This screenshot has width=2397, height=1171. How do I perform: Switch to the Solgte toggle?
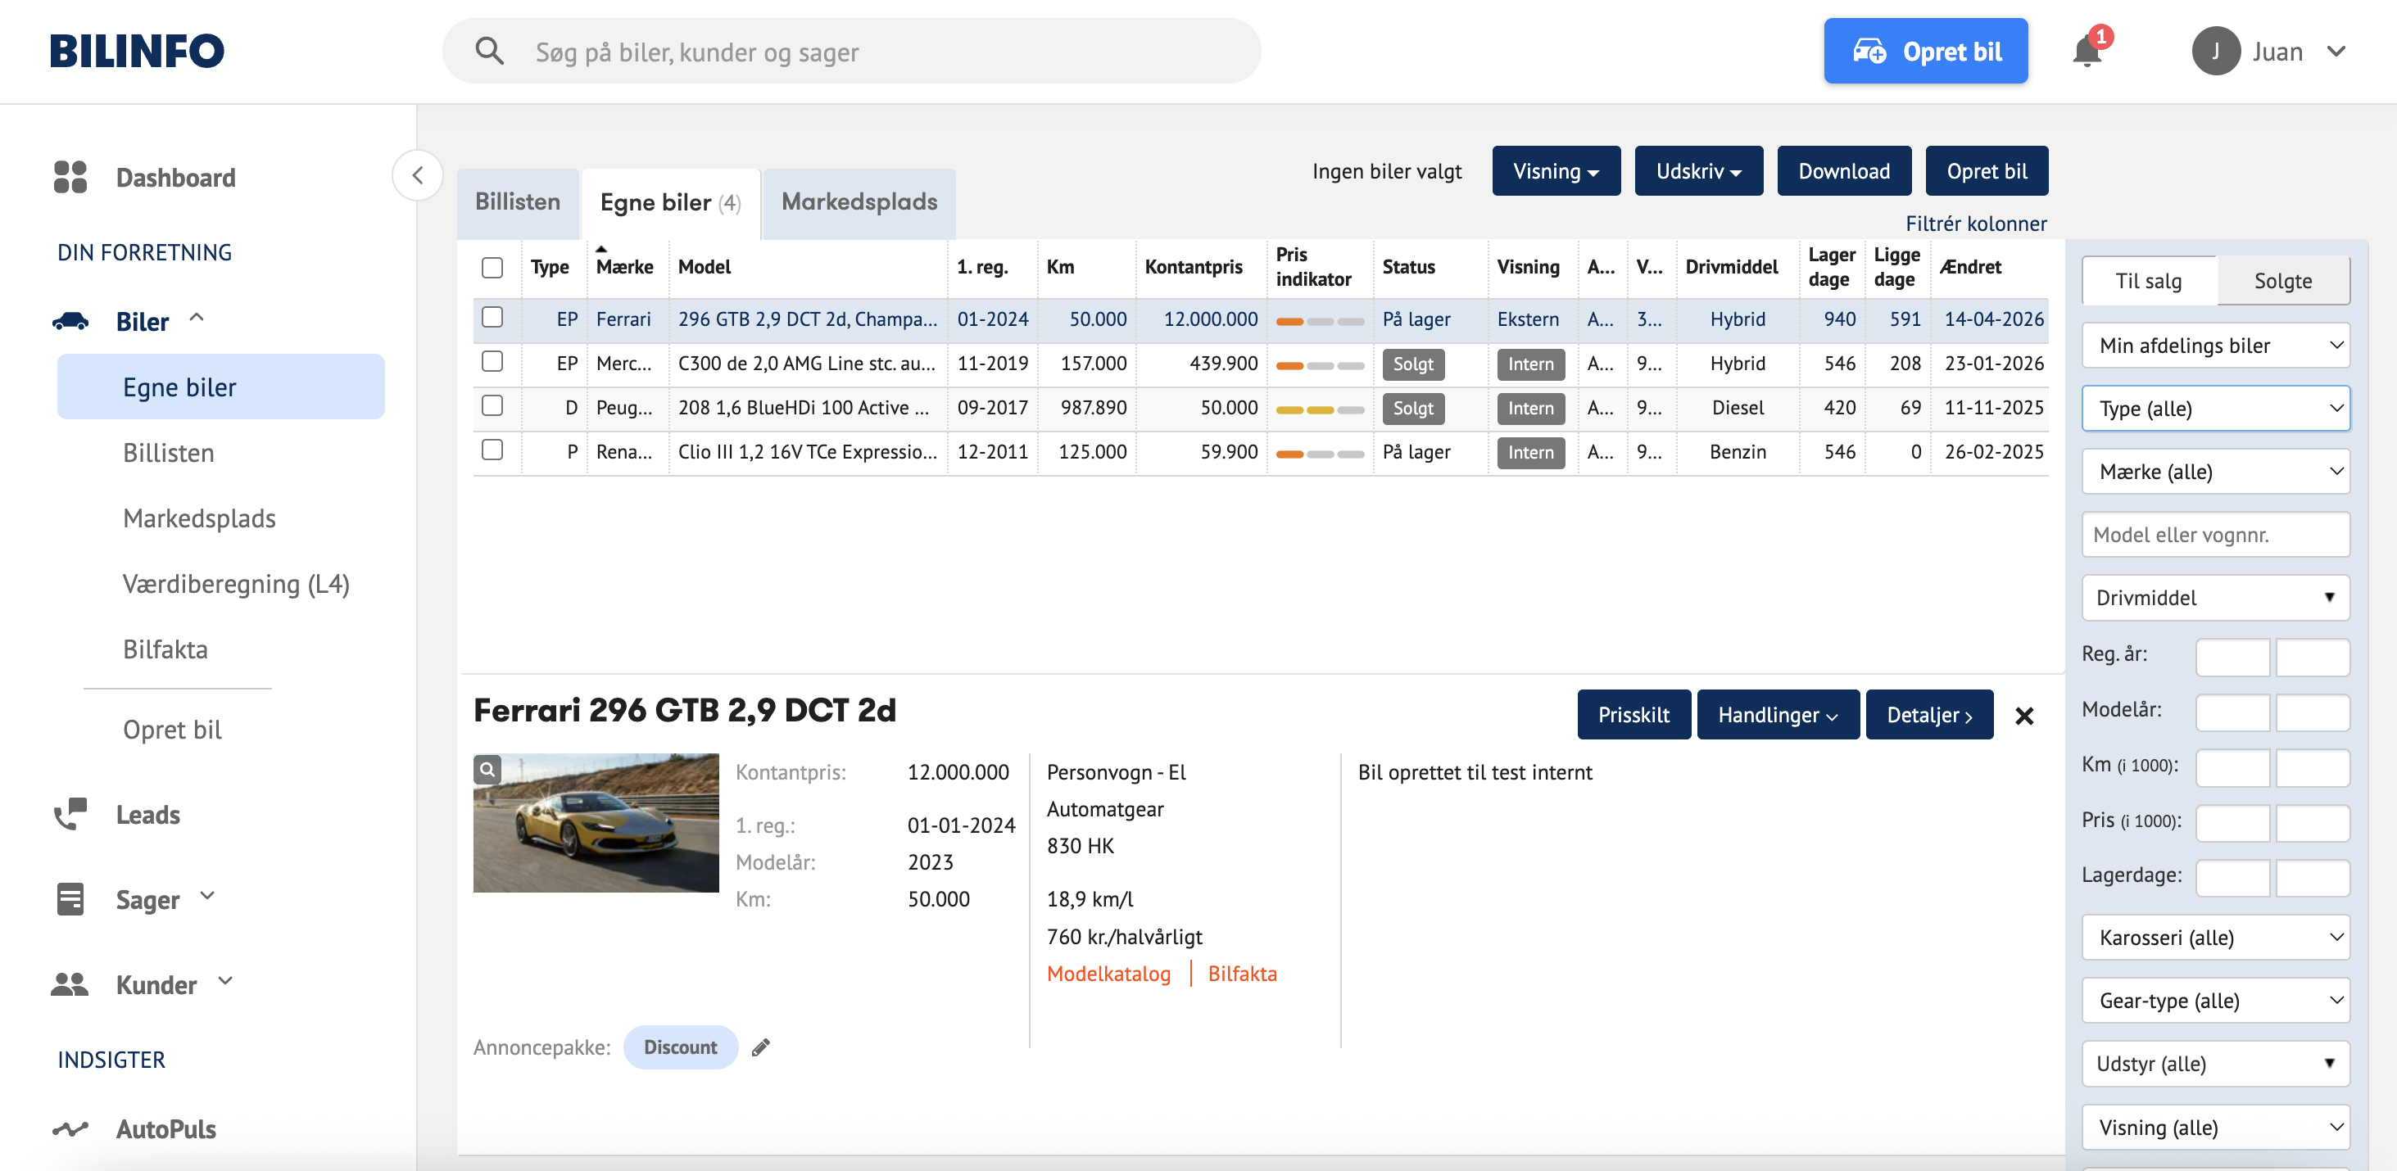[2282, 281]
